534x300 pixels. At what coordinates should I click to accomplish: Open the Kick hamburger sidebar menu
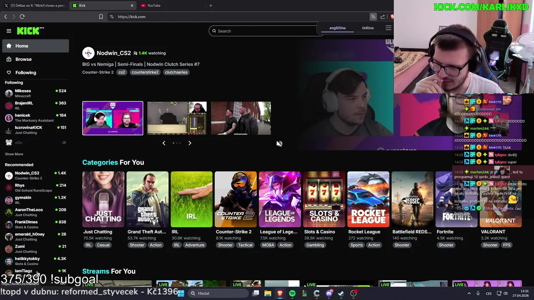[9, 31]
